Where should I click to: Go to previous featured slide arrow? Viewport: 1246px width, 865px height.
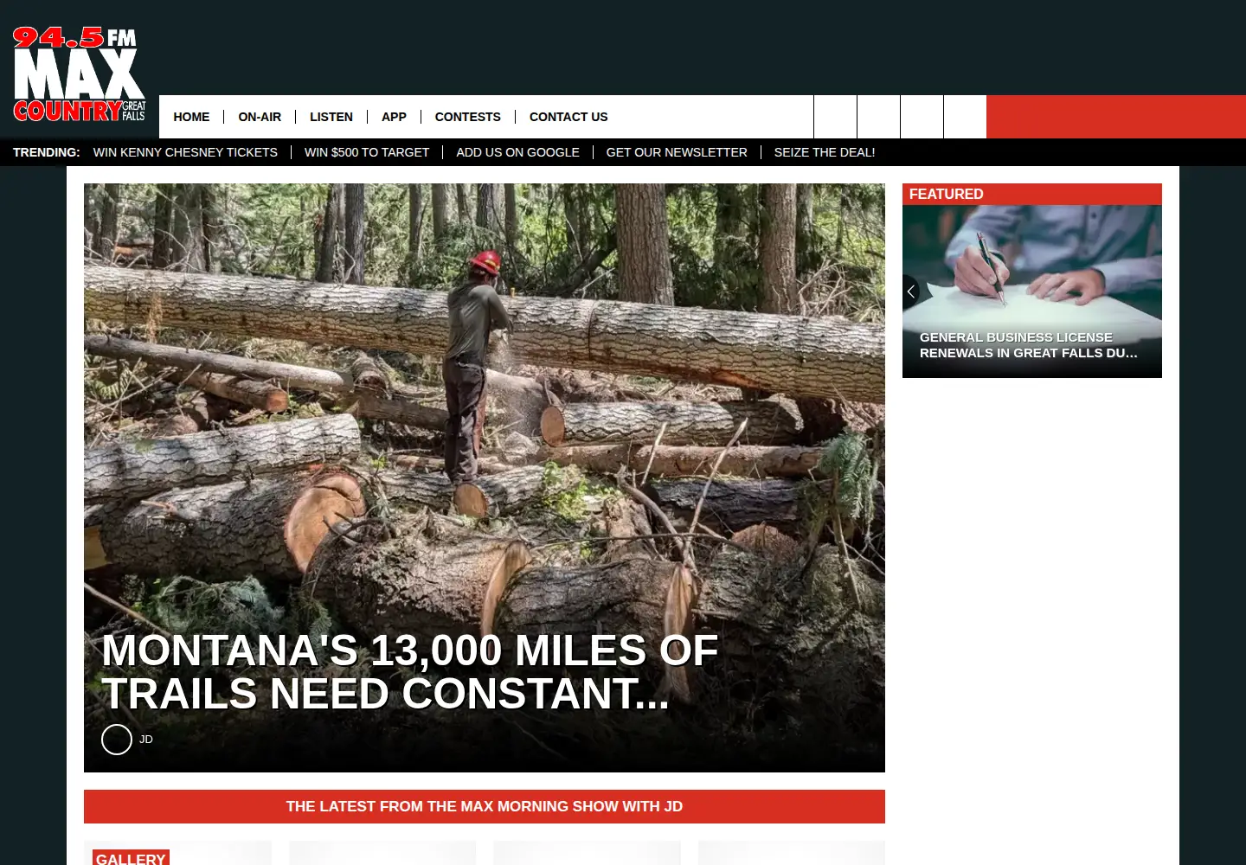911,292
